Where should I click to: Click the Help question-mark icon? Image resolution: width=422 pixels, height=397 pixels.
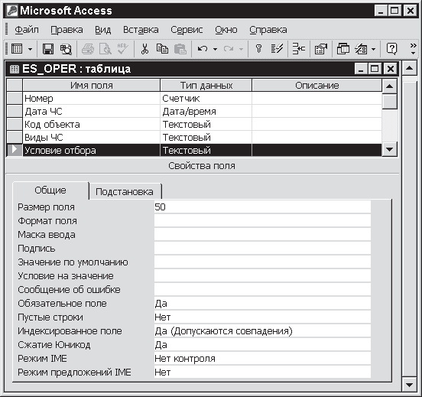click(391, 49)
